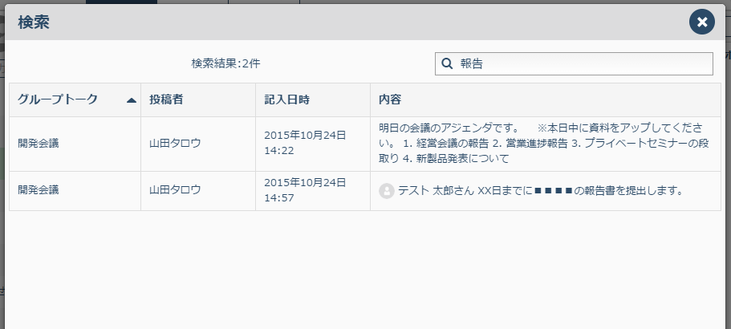Close the 検索 dialog with X icon

point(701,22)
